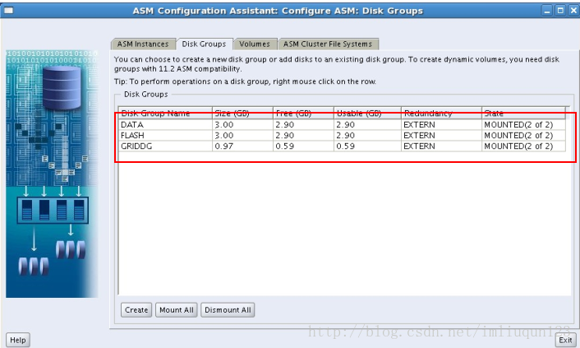This screenshot has width=580, height=348.
Task: Click the Create button
Action: tap(136, 310)
